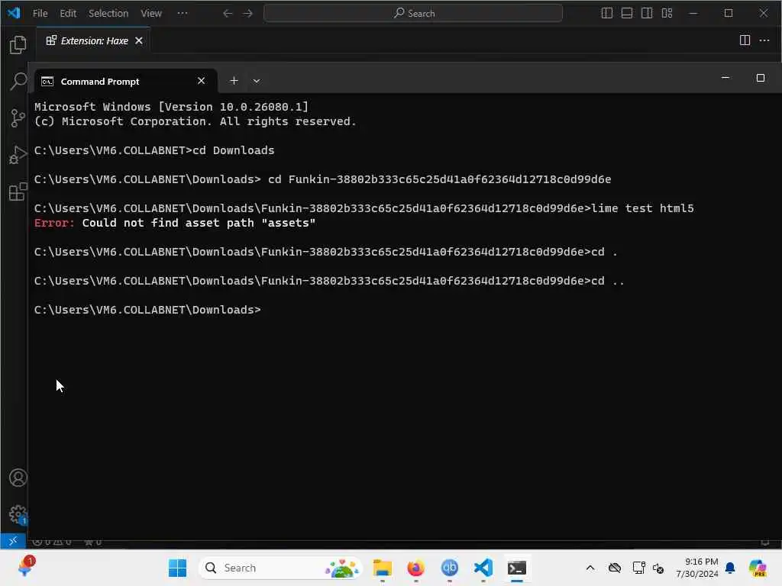Open the clock and date flyout
Viewport: 782px width, 586px height.
(696, 568)
